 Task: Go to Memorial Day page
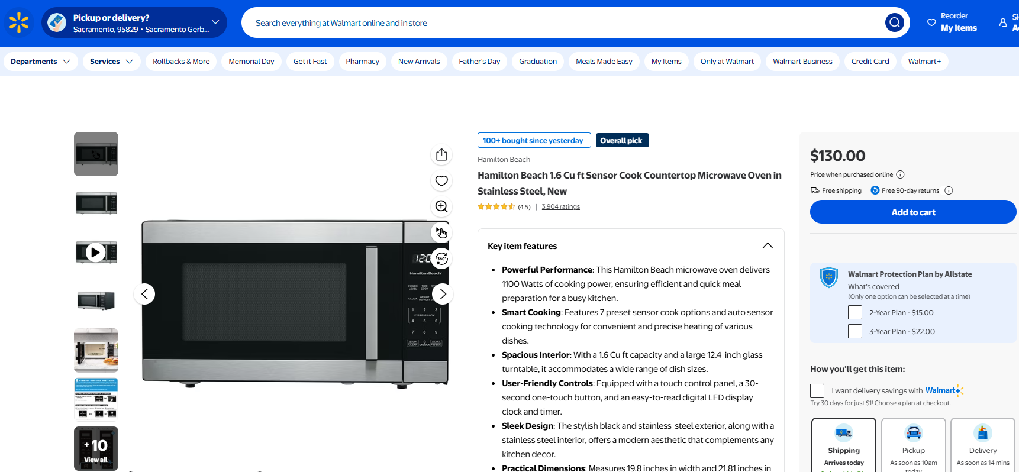click(251, 62)
